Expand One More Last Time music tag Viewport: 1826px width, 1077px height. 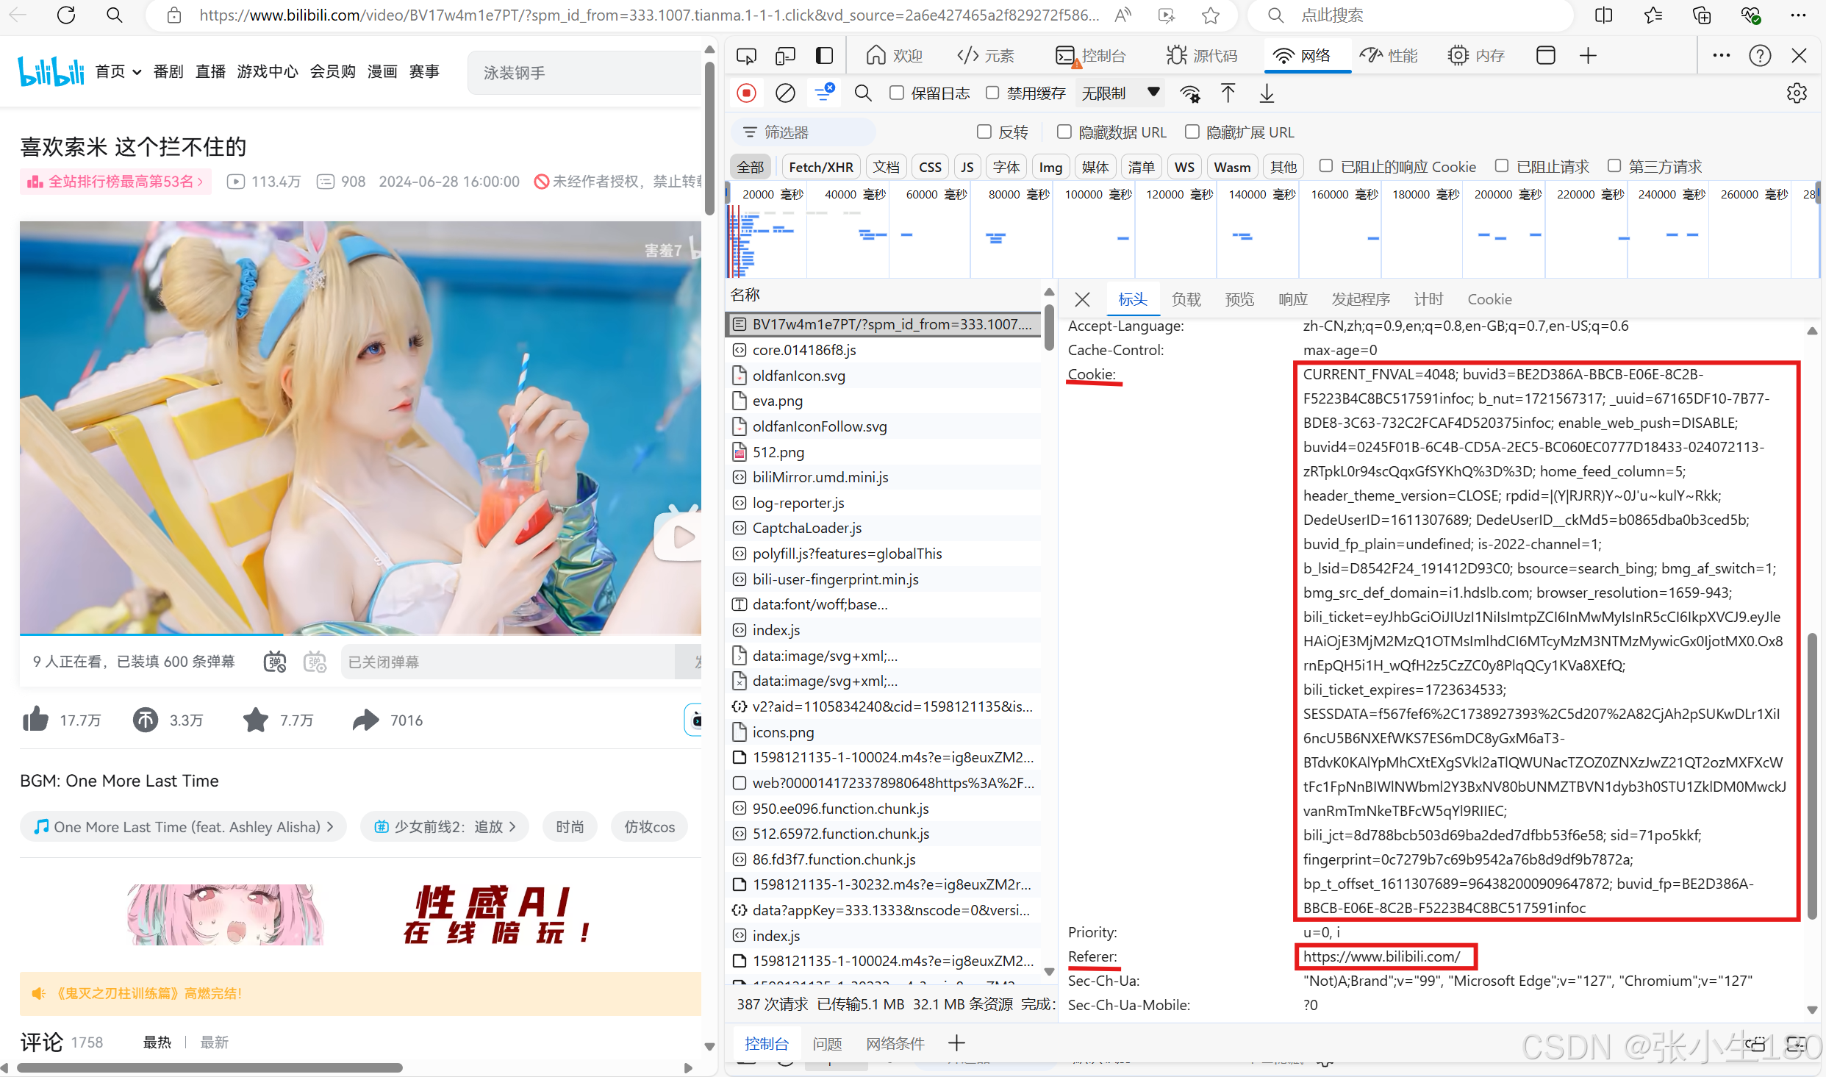(x=183, y=827)
